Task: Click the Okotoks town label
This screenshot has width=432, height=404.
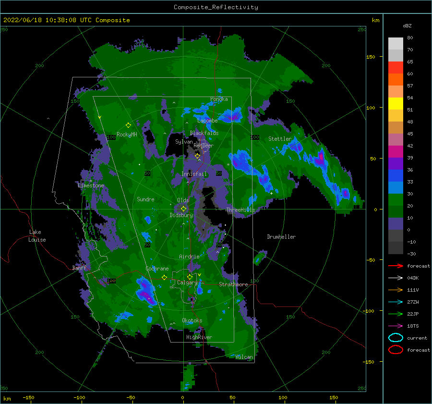Action: 192,320
